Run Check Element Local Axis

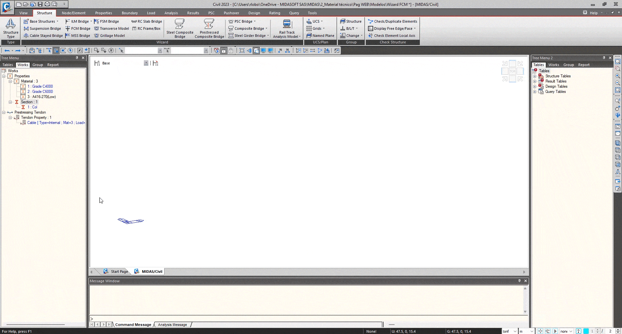[x=392, y=36]
